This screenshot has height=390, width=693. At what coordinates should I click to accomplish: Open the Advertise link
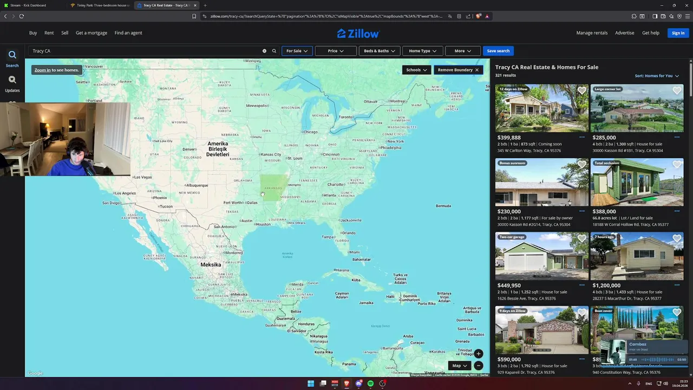tap(624, 33)
